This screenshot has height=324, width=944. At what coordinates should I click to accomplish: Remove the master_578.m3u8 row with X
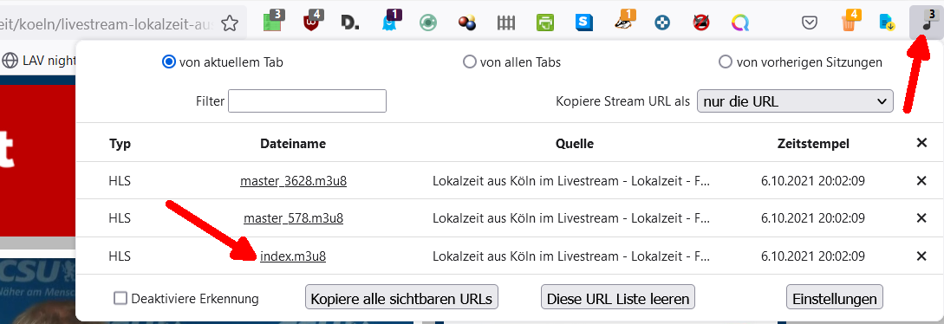tap(921, 218)
